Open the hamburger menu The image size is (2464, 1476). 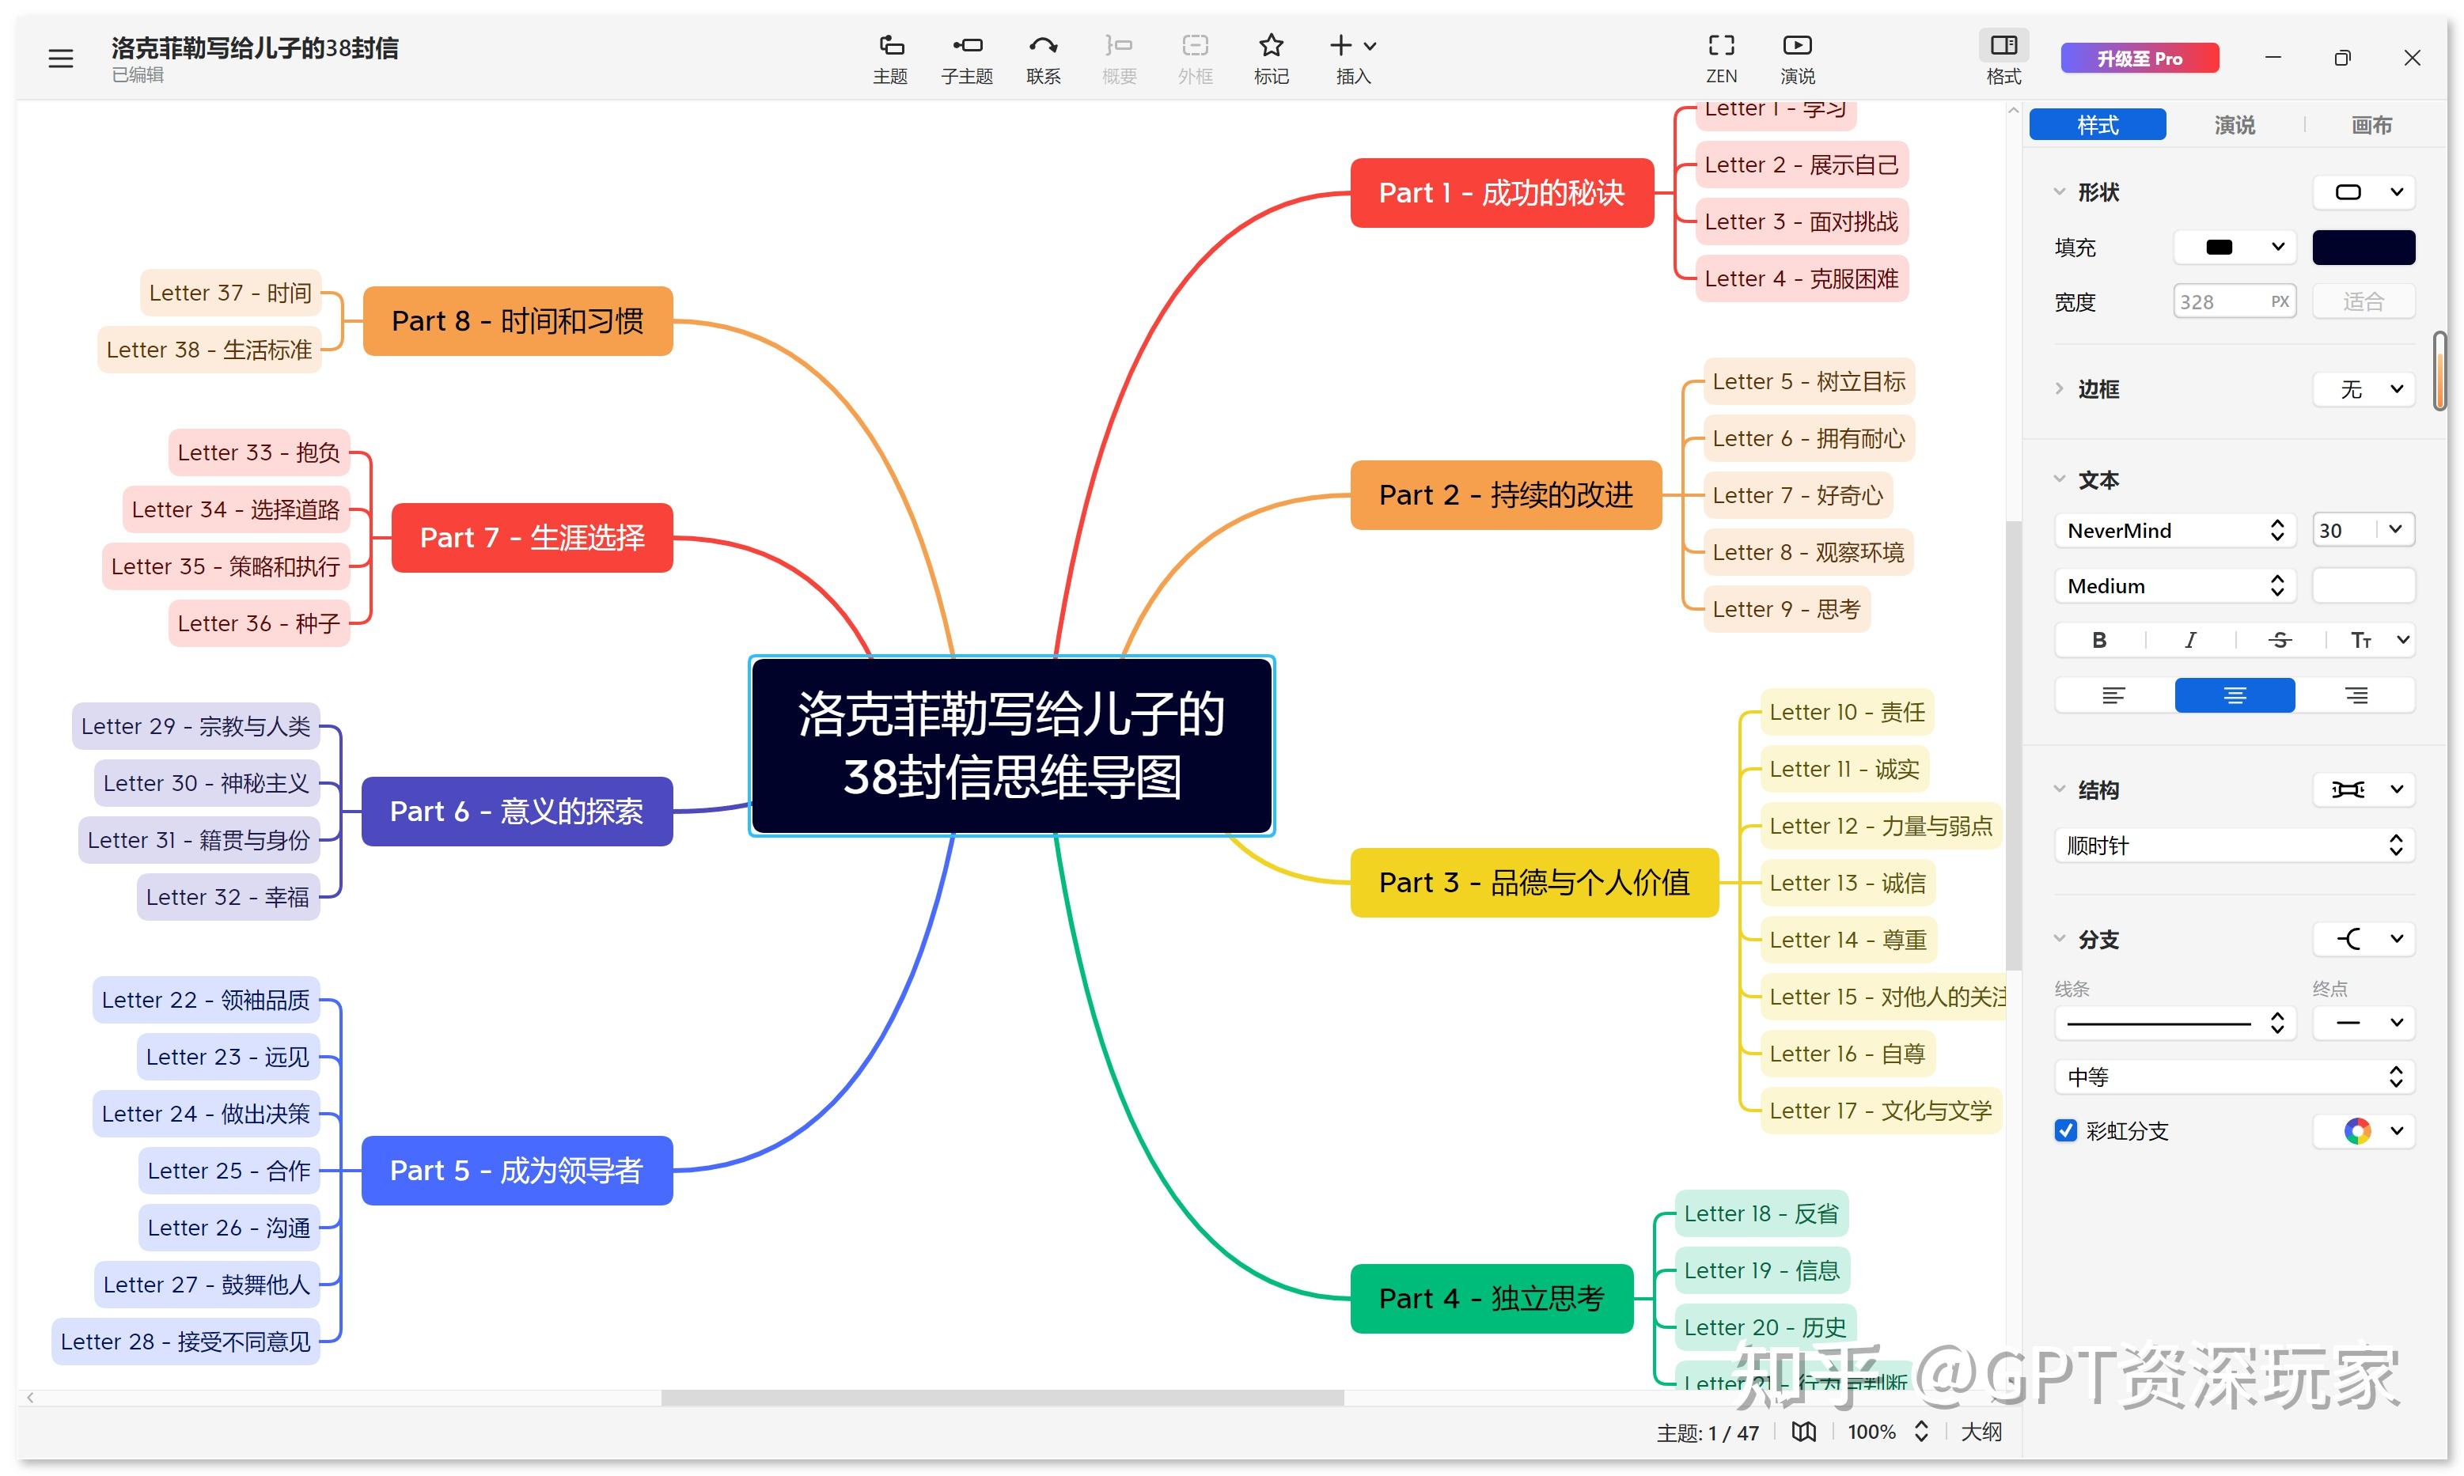click(x=61, y=59)
